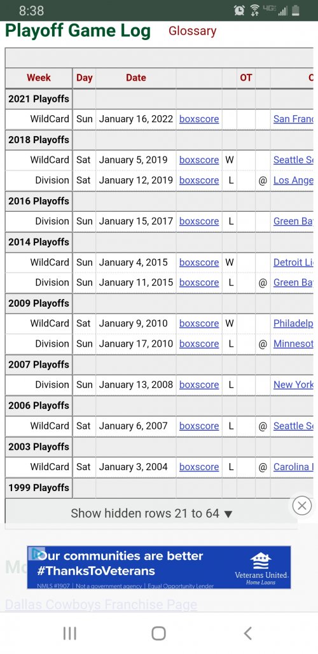This screenshot has width=318, height=654.
Task: Tap the Android recent apps navigation icon
Action: (69, 633)
